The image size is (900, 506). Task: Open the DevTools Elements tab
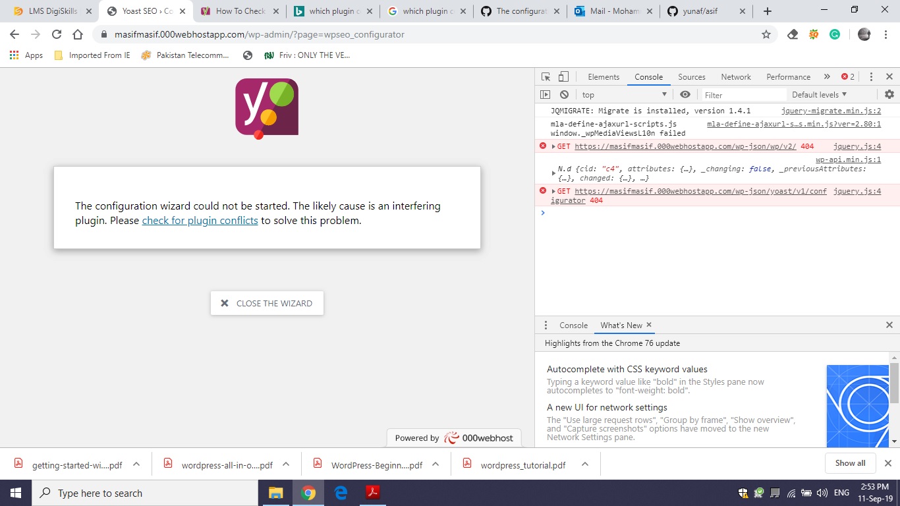[604, 77]
